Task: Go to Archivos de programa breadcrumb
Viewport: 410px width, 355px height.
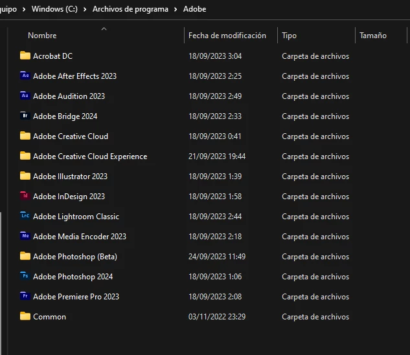Action: [x=130, y=9]
